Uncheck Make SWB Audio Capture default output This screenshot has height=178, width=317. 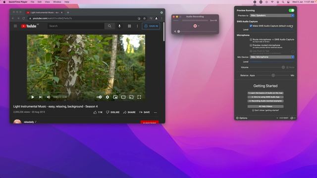[x=251, y=26]
